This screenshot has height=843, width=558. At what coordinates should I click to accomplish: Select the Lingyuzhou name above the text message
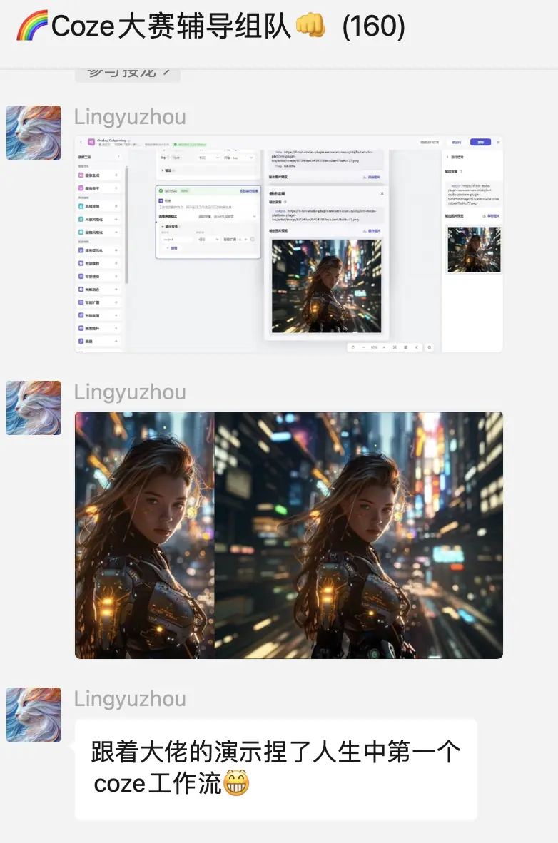click(x=130, y=698)
